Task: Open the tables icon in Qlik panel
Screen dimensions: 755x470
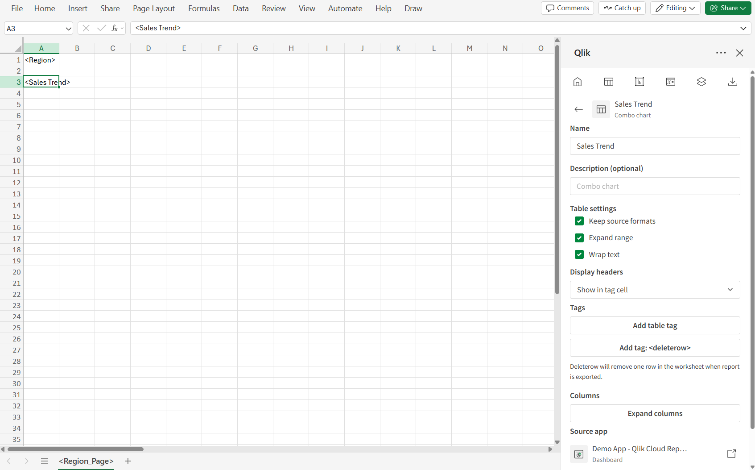Action: tap(608, 82)
